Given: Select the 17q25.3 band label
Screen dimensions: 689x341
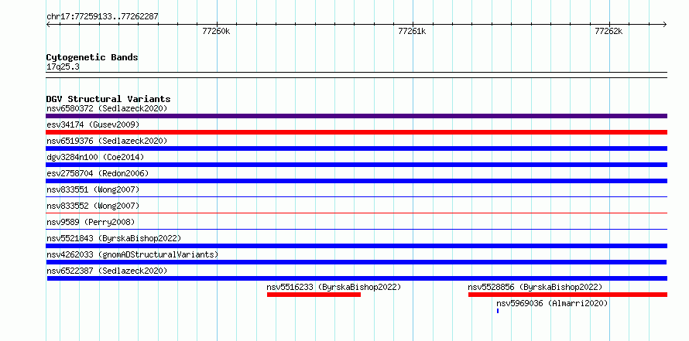Looking at the screenshot, I should pyautogui.click(x=63, y=67).
